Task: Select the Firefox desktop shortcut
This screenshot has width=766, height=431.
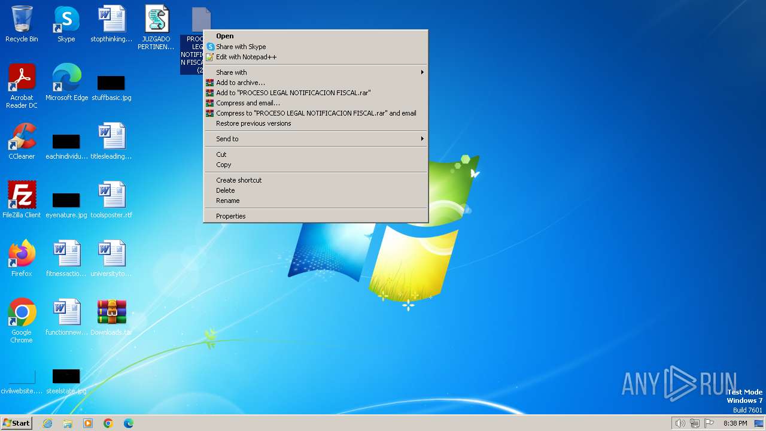Action: (22, 259)
